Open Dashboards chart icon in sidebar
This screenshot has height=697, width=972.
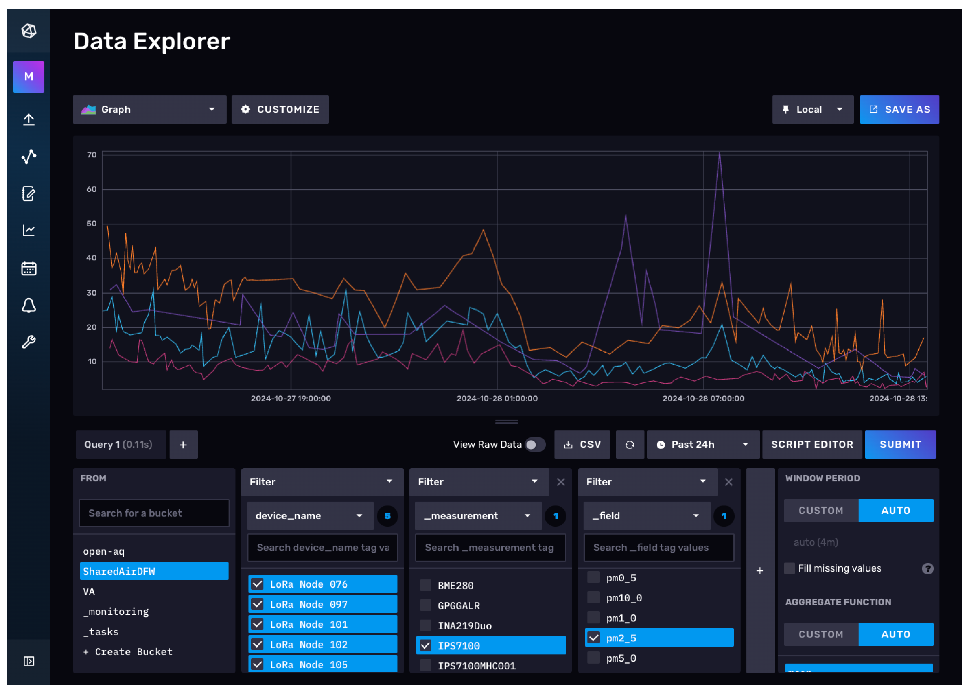pos(28,231)
